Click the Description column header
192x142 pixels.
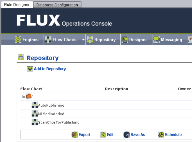click(116, 89)
